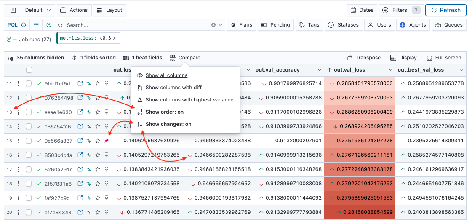Toggle Show order: on

[164, 112]
